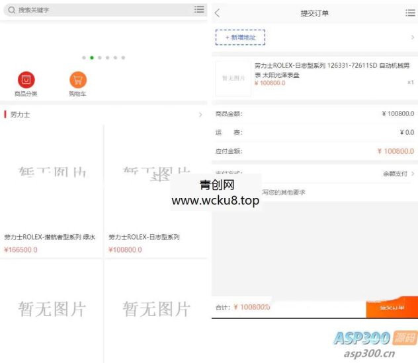The height and width of the screenshot is (363, 418).
Task: Select the last carousel dot
Action: (x=123, y=57)
